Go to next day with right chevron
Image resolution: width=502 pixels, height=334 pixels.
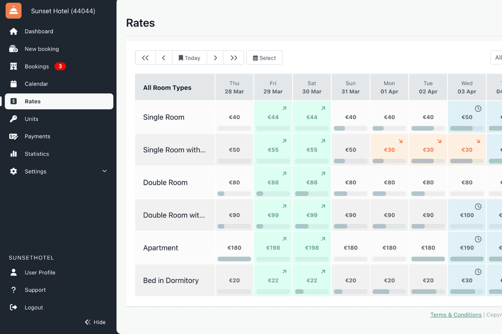[215, 58]
